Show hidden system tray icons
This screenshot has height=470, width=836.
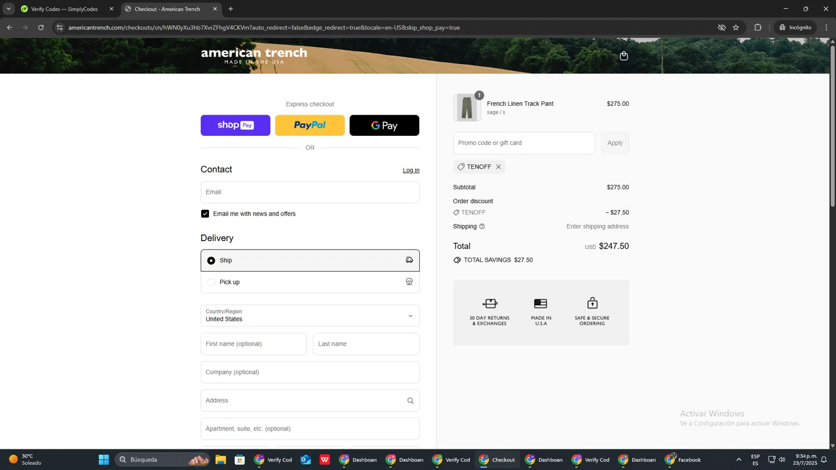[x=739, y=460]
